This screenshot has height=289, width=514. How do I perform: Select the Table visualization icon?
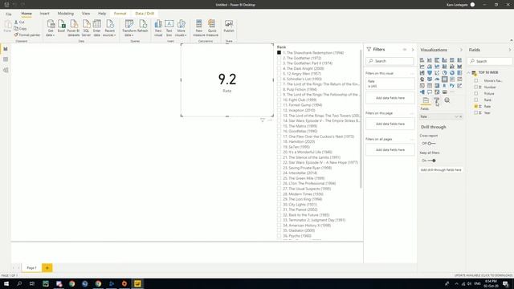tap(430, 86)
